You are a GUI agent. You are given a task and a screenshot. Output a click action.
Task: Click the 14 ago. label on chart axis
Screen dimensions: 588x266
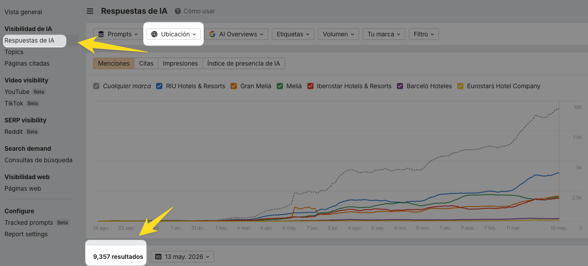pyautogui.click(x=101, y=228)
